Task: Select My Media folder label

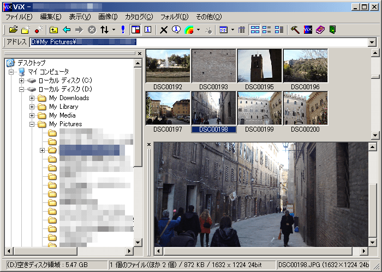Action: (62, 115)
